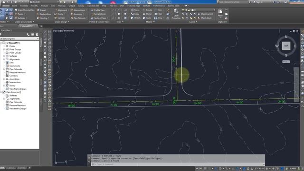Select Sites in Toolspace tree
This screenshot has height=171, width=304.
[x=11, y=63]
